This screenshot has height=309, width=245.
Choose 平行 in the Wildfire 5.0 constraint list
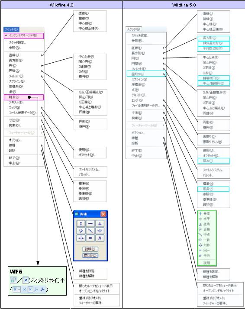coord(207,256)
